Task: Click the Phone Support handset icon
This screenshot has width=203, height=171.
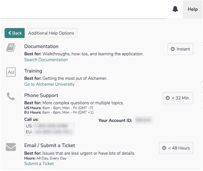Action: (11, 96)
